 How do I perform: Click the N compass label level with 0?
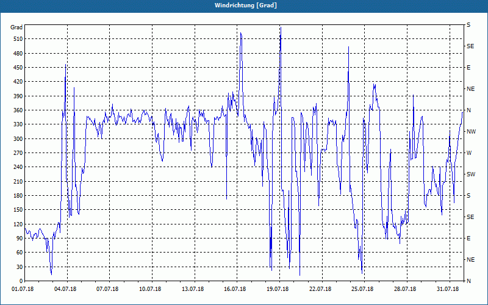coord(468,281)
